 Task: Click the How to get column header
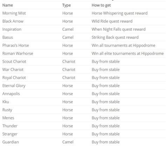click(101, 5)
